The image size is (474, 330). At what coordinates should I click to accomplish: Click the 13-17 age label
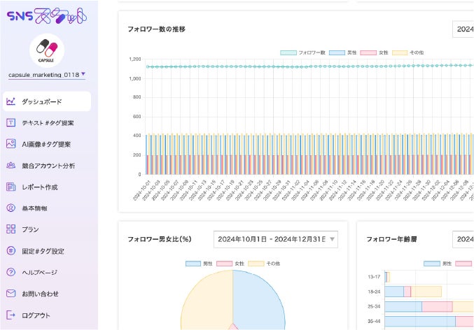click(x=374, y=277)
